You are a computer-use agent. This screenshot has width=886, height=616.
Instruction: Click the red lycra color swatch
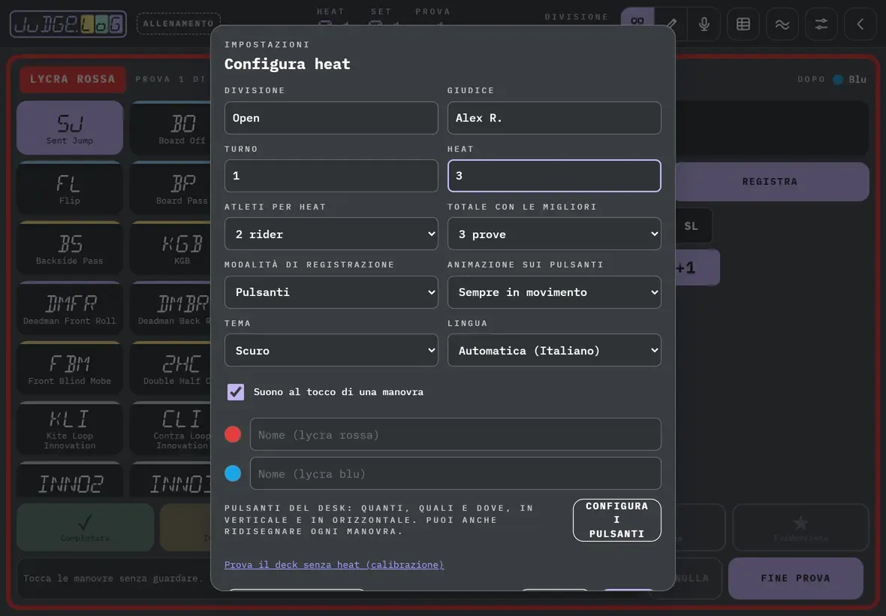(x=233, y=434)
